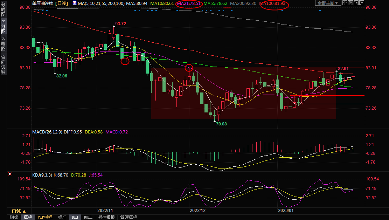Click the crosshair cursor icon

pyautogui.click(x=345, y=3)
